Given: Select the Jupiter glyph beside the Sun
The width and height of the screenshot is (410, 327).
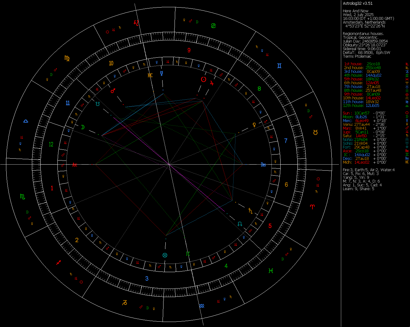Looking at the screenshot, I should coord(212,83).
